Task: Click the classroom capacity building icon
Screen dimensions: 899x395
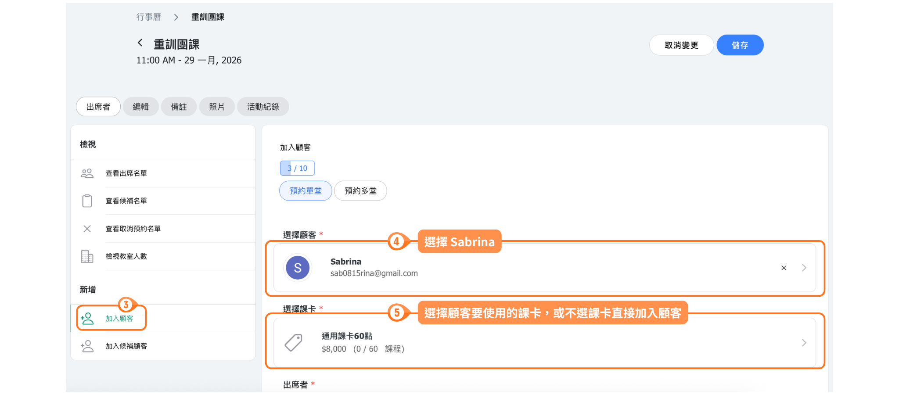Action: pos(87,256)
